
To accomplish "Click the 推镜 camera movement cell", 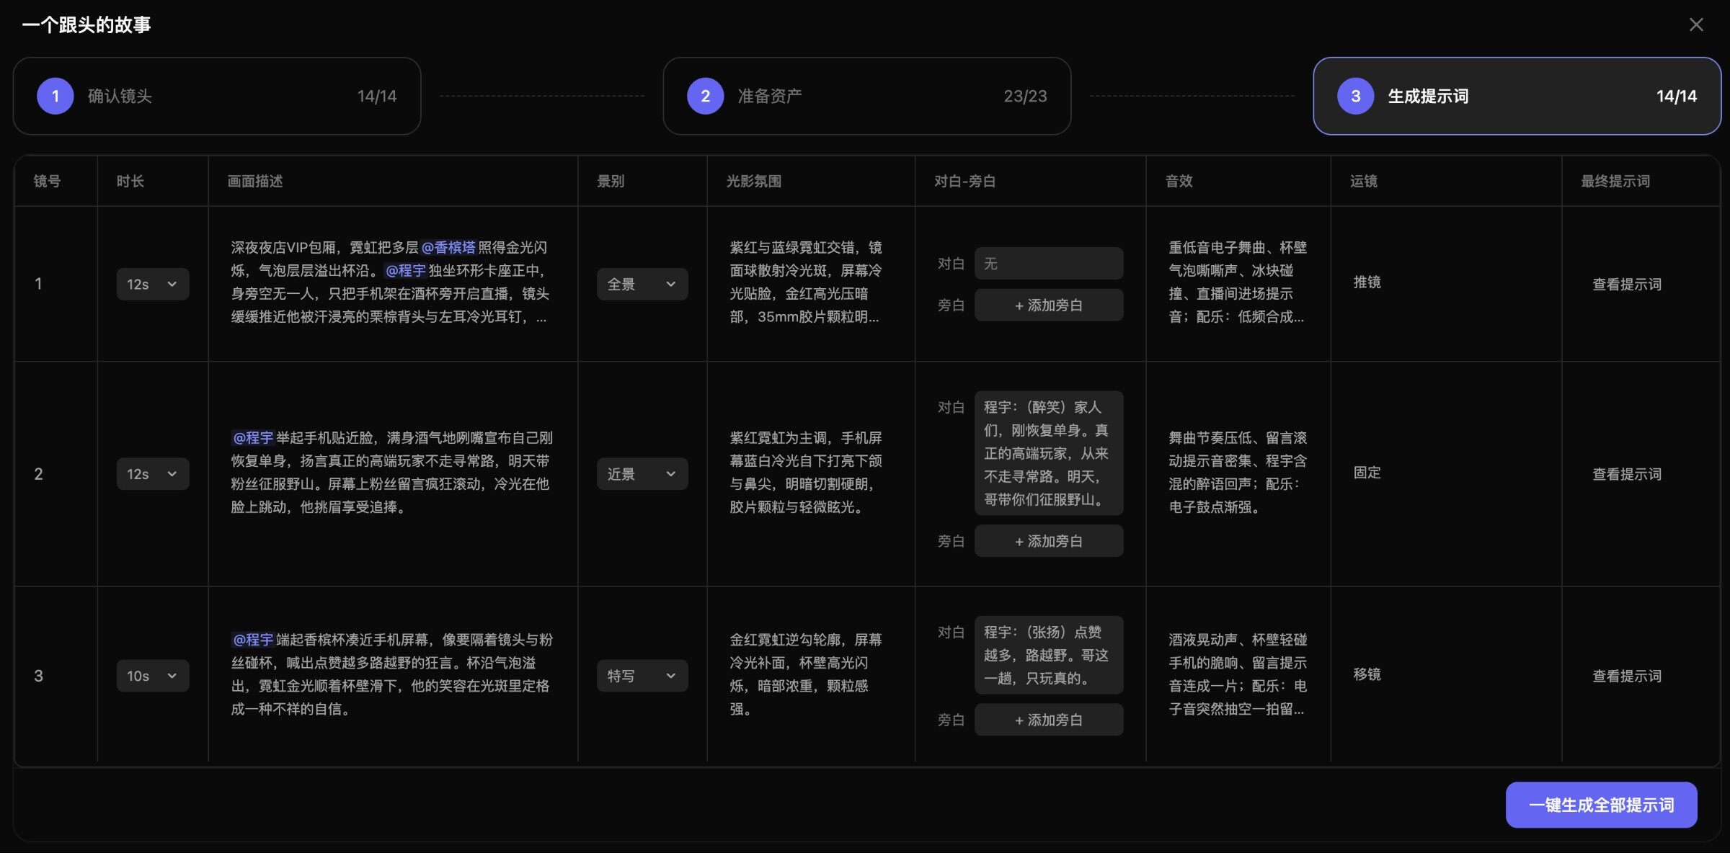I will [x=1367, y=282].
